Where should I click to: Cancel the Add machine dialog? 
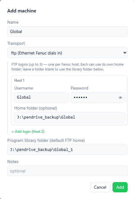[x=100, y=187]
